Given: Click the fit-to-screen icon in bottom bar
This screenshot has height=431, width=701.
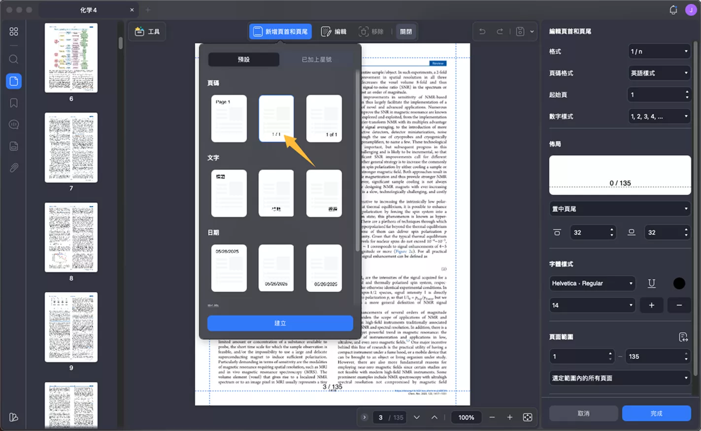Looking at the screenshot, I should pos(528,417).
